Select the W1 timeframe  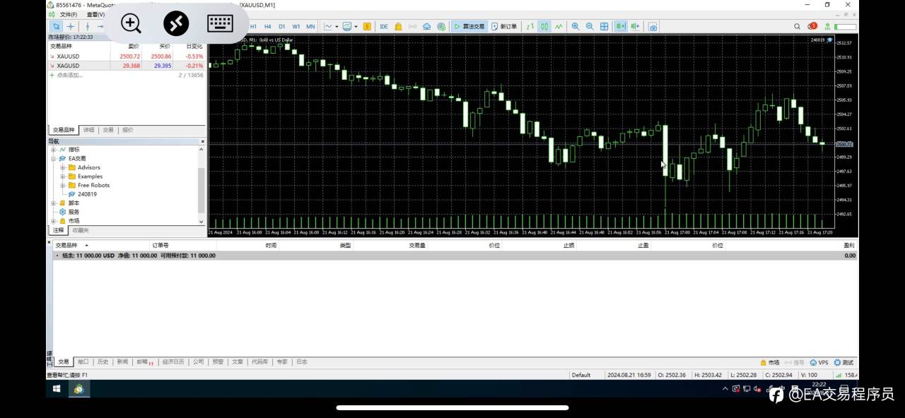296,26
